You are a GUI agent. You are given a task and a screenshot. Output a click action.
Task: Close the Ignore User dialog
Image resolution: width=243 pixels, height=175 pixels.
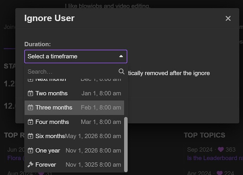coord(228,18)
